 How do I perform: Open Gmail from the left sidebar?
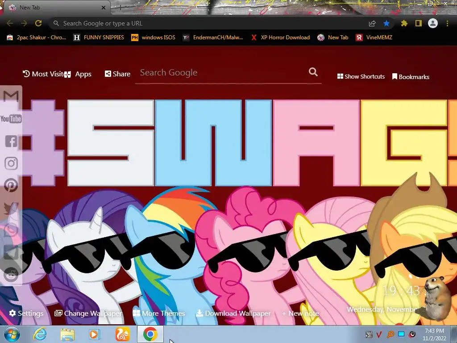click(11, 96)
